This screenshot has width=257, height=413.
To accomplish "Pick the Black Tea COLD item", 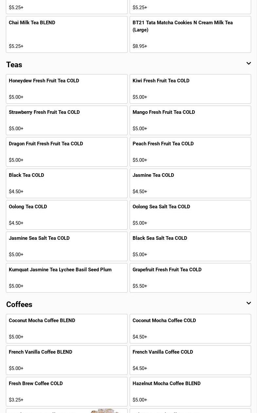I will pyautogui.click(x=67, y=183).
